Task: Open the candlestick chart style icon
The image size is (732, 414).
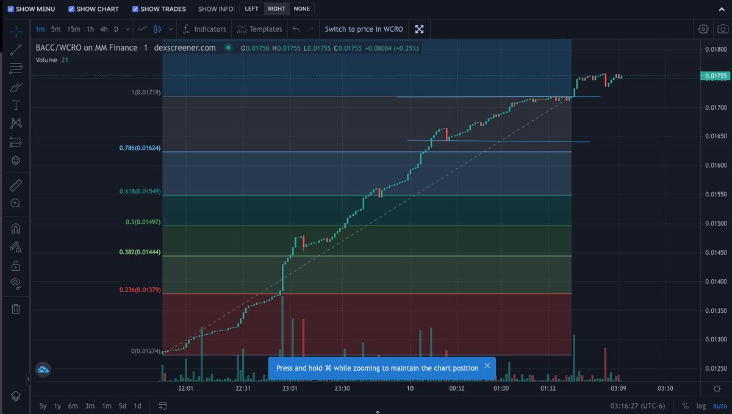Action: [158, 29]
